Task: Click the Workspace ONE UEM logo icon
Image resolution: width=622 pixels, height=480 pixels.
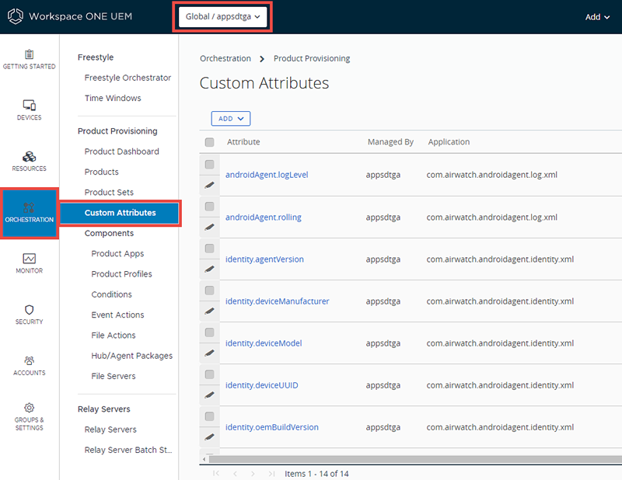Action: pyautogui.click(x=15, y=16)
